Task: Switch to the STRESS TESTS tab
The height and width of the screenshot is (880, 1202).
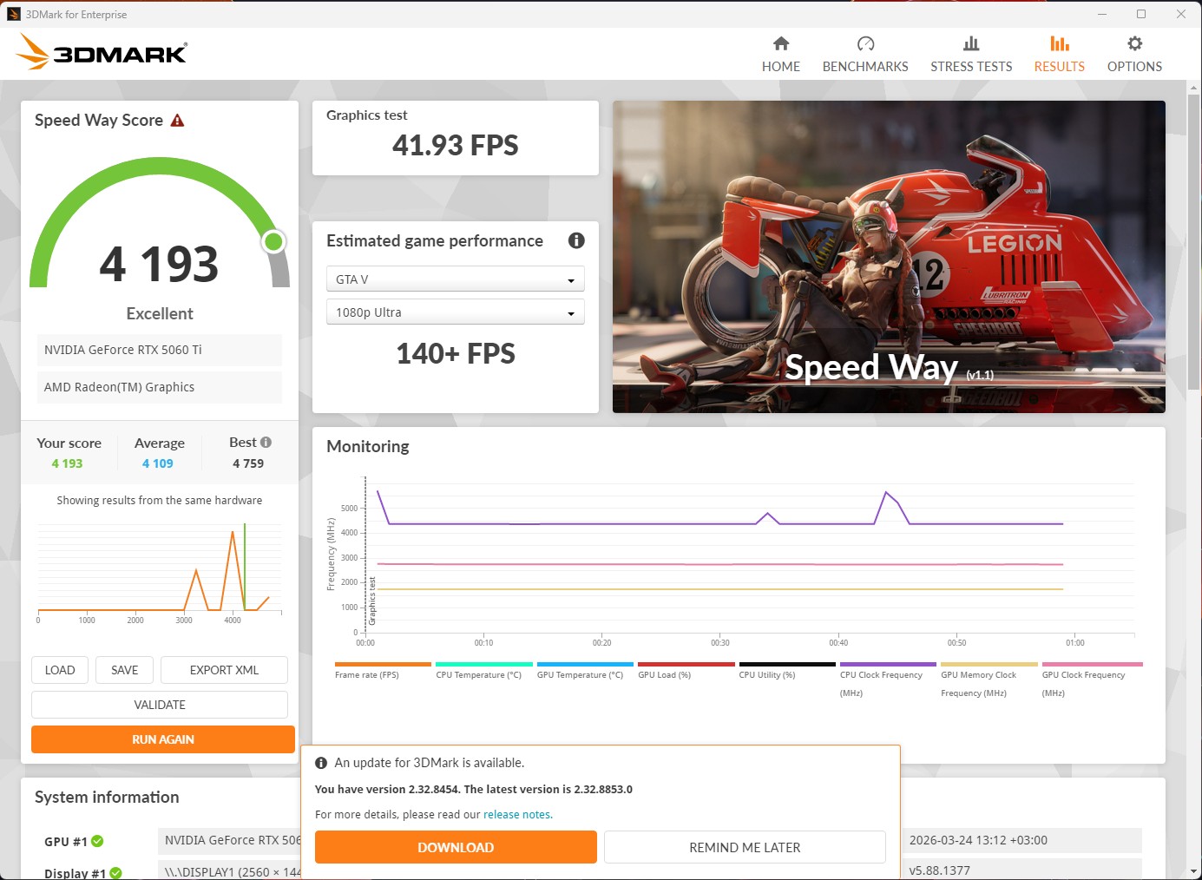Action: (971, 54)
